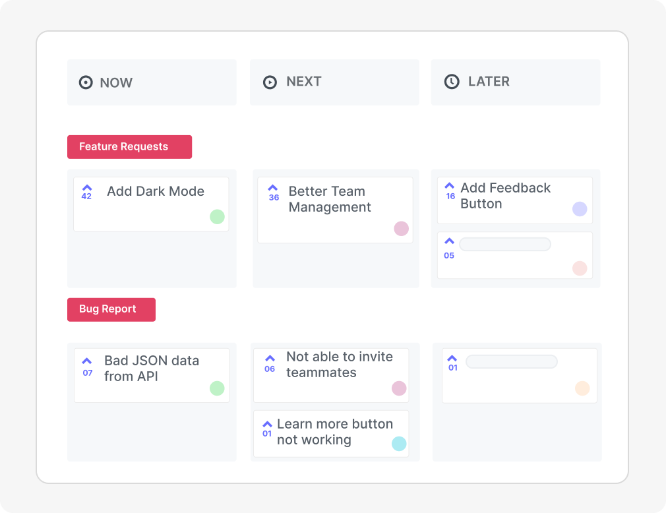The image size is (666, 513).
Task: Click peach avatar on LATER bug placeholder card
Action: (582, 388)
